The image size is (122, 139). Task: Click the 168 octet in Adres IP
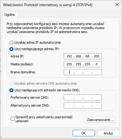(78, 56)
